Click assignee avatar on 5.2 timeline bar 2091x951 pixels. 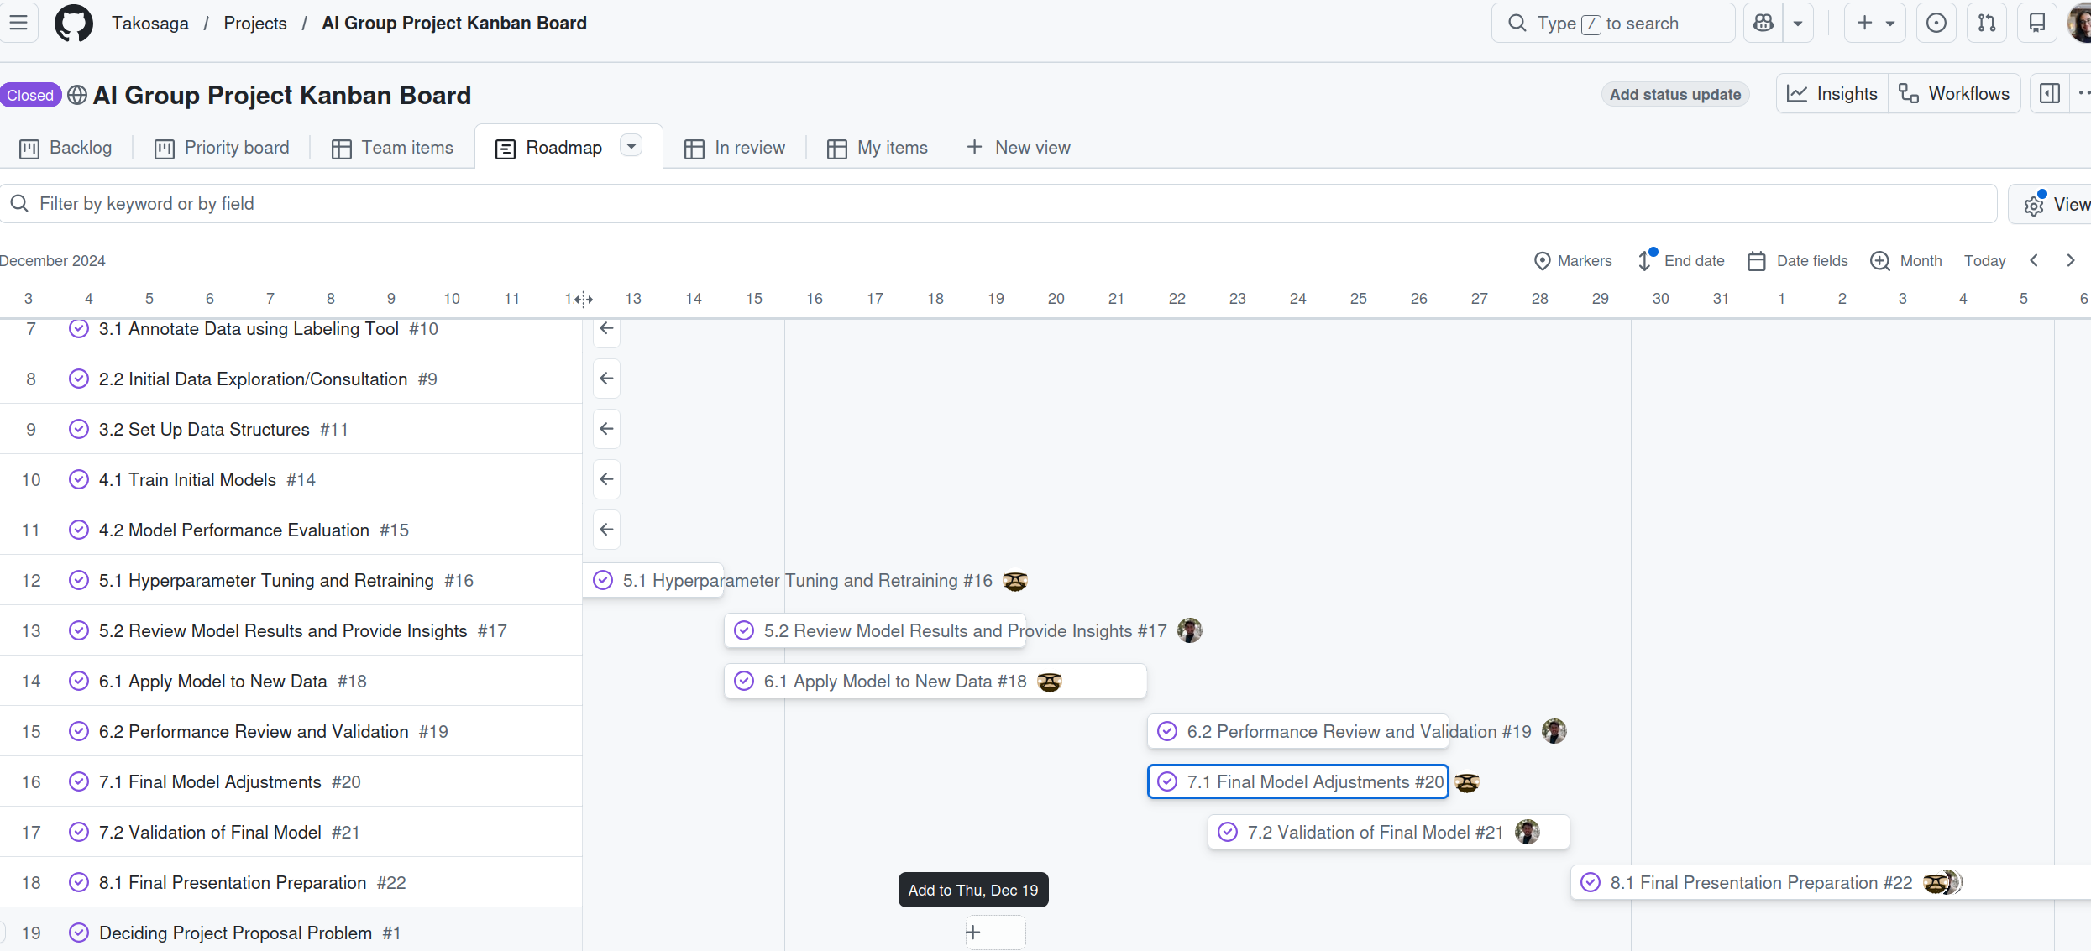[1190, 630]
